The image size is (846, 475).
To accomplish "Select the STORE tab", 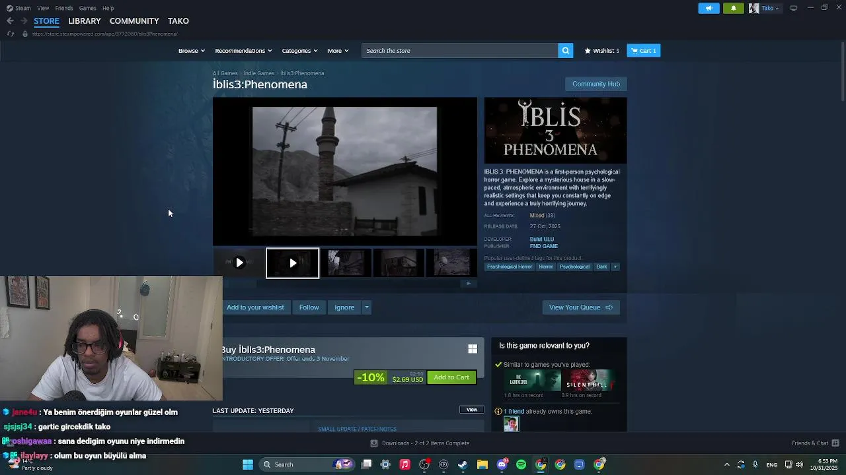I will pos(46,21).
